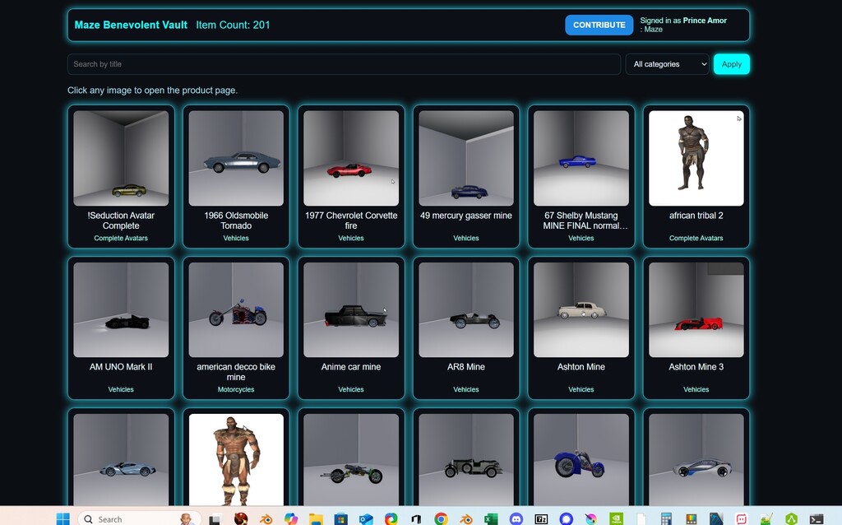Open File Explorer from the taskbar
This screenshot has height=525, width=842.
[316, 519]
